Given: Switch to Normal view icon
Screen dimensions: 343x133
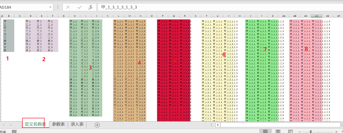Looking at the screenshot, I should (266, 132).
